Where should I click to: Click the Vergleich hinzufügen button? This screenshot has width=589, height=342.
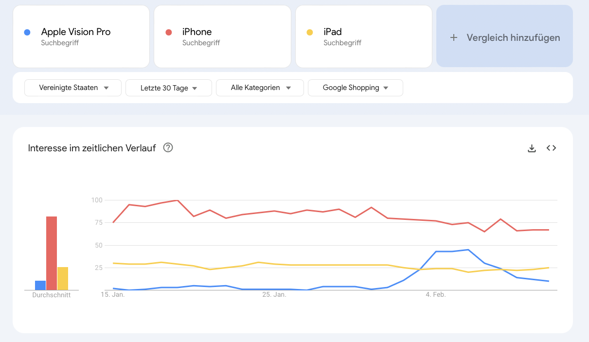click(504, 36)
